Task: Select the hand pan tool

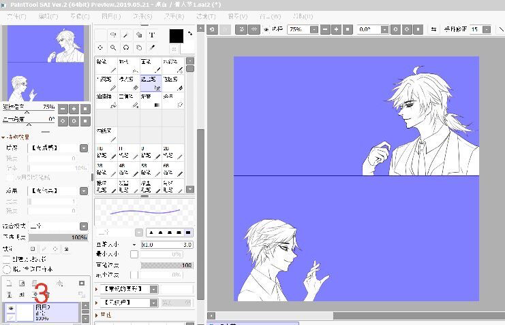Action: (139, 48)
